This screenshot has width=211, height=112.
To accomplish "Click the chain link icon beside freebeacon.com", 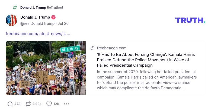I will pos(92,48).
